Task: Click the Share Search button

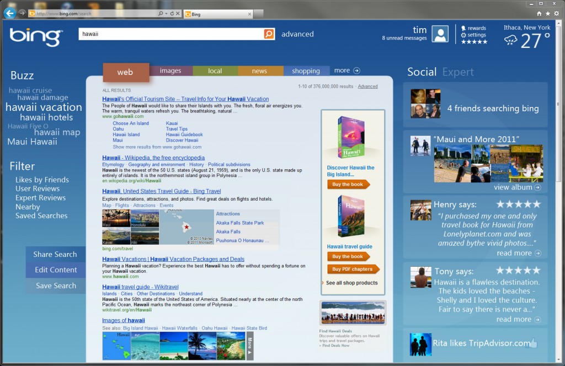Action: pos(55,255)
